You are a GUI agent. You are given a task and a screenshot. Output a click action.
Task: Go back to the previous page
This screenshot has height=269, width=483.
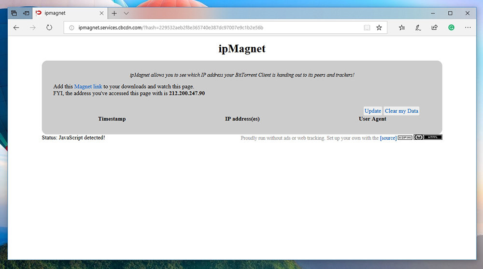16,27
